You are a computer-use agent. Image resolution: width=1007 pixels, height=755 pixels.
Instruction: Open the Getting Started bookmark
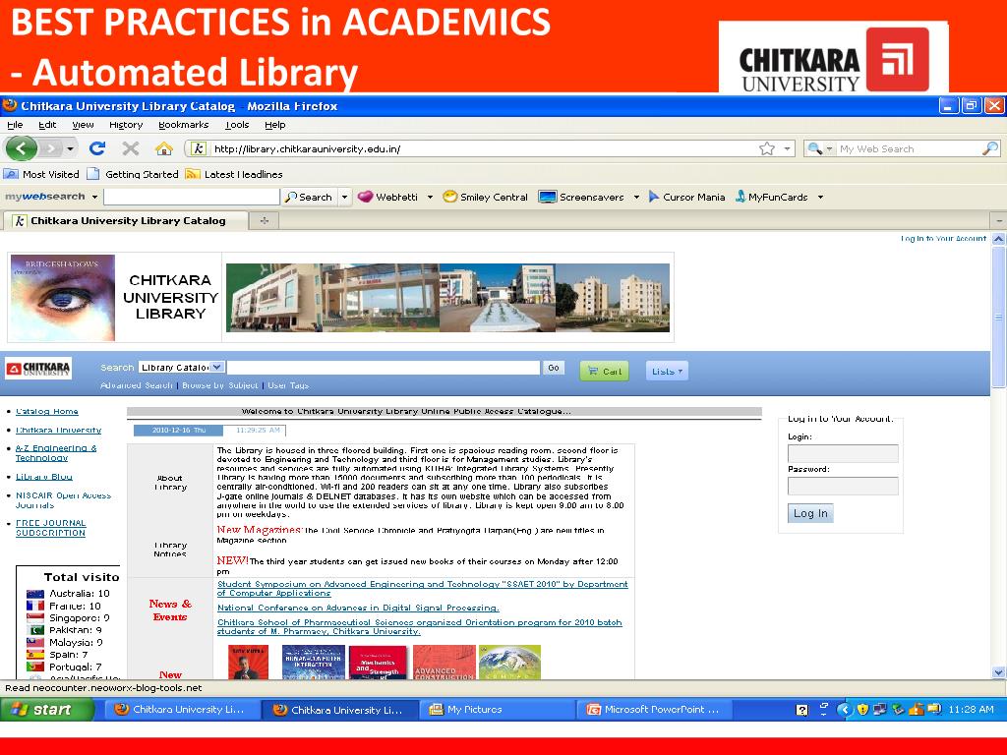(133, 174)
